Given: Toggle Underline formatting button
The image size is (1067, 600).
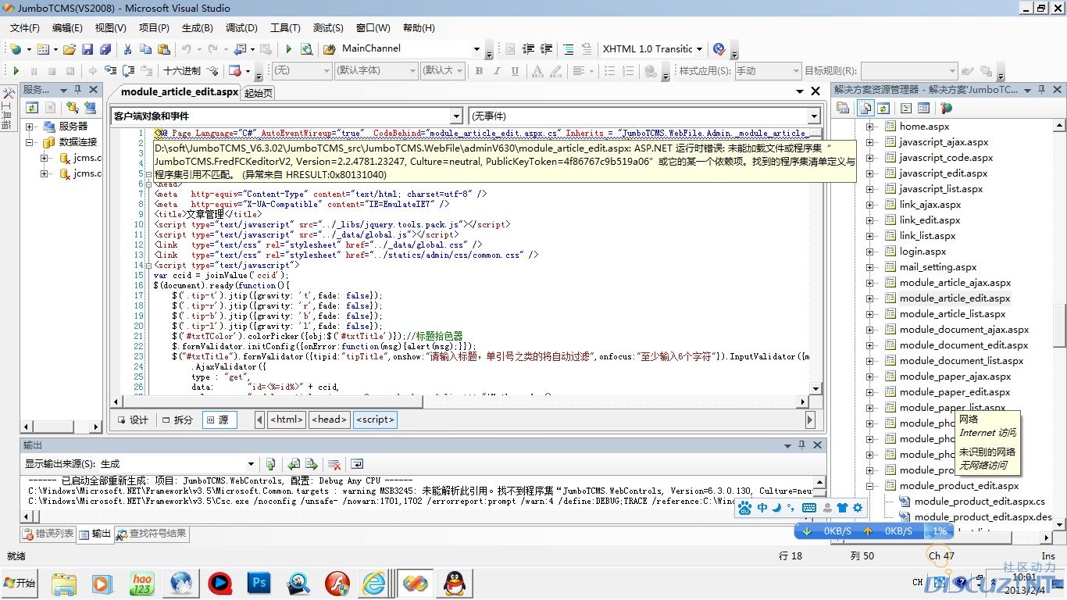Looking at the screenshot, I should 515,70.
